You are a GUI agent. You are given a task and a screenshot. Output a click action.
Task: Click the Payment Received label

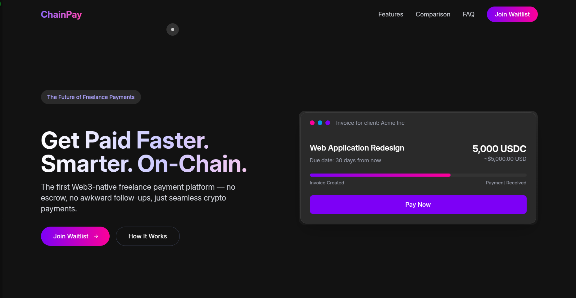tap(506, 183)
